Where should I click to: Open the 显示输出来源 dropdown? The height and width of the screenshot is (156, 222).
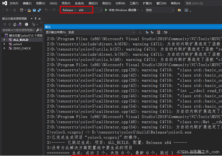click(101, 32)
